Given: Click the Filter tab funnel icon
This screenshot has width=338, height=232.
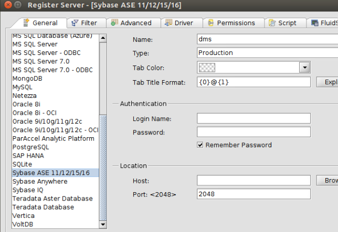Looking at the screenshot, I should point(75,23).
